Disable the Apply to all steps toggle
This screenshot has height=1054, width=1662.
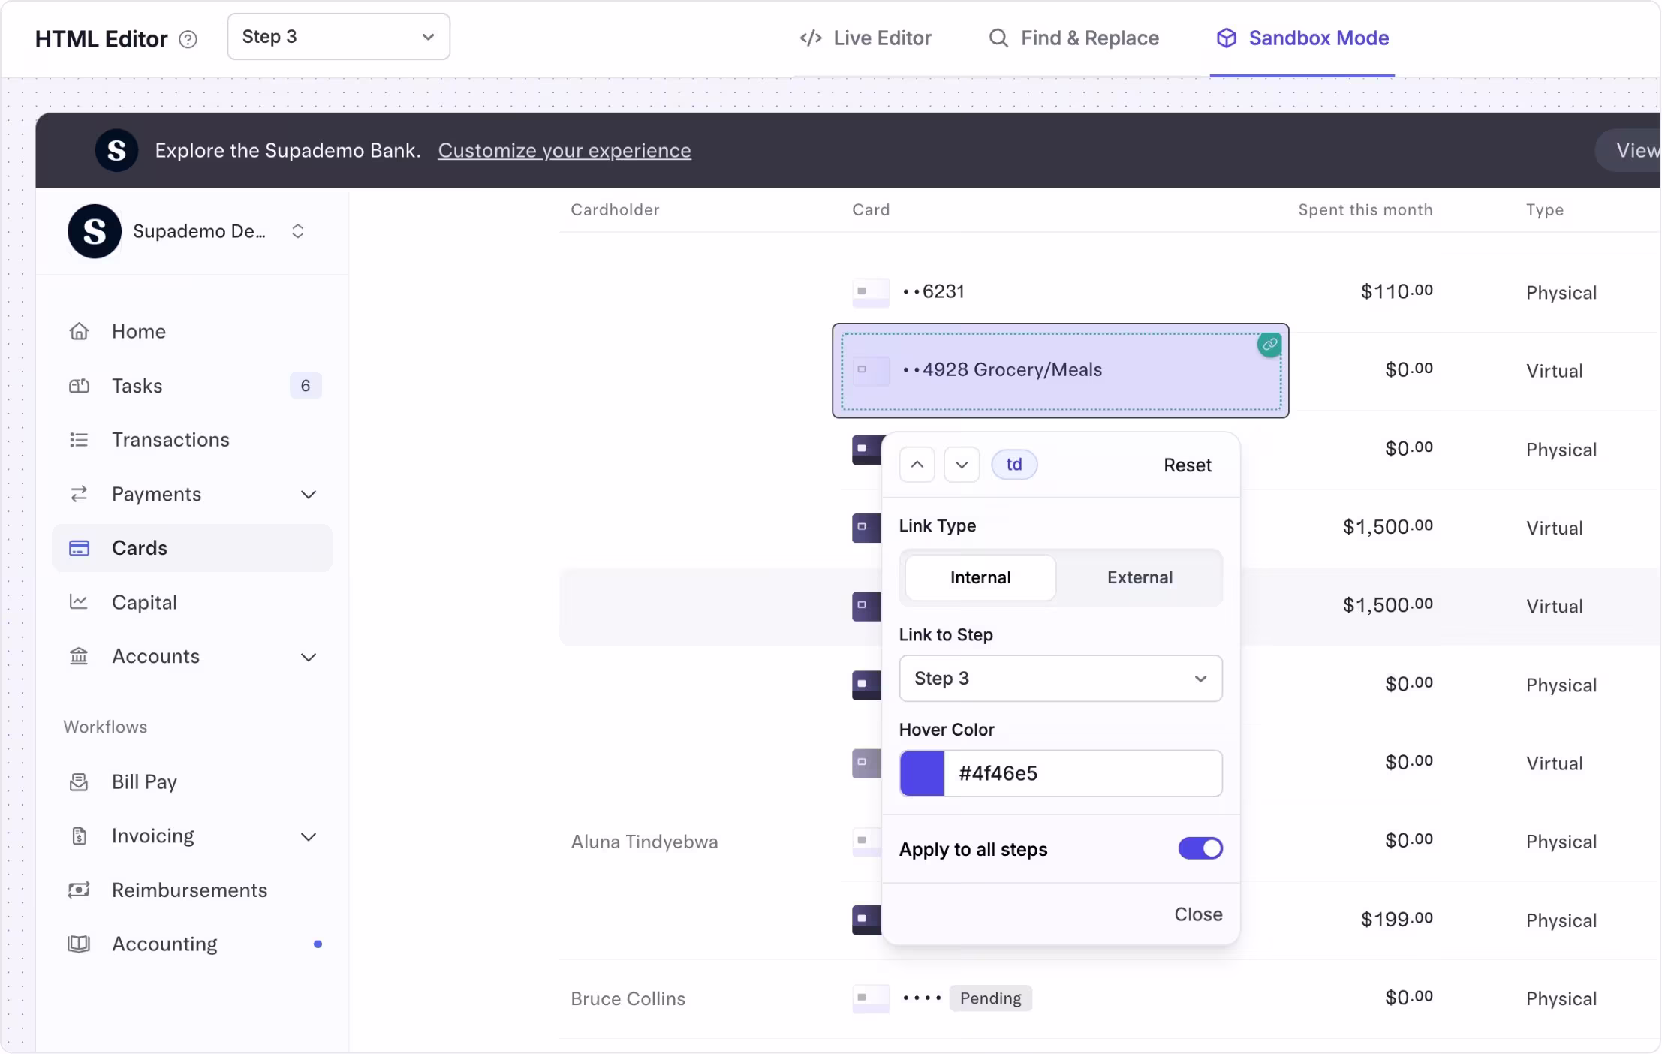[x=1200, y=849]
